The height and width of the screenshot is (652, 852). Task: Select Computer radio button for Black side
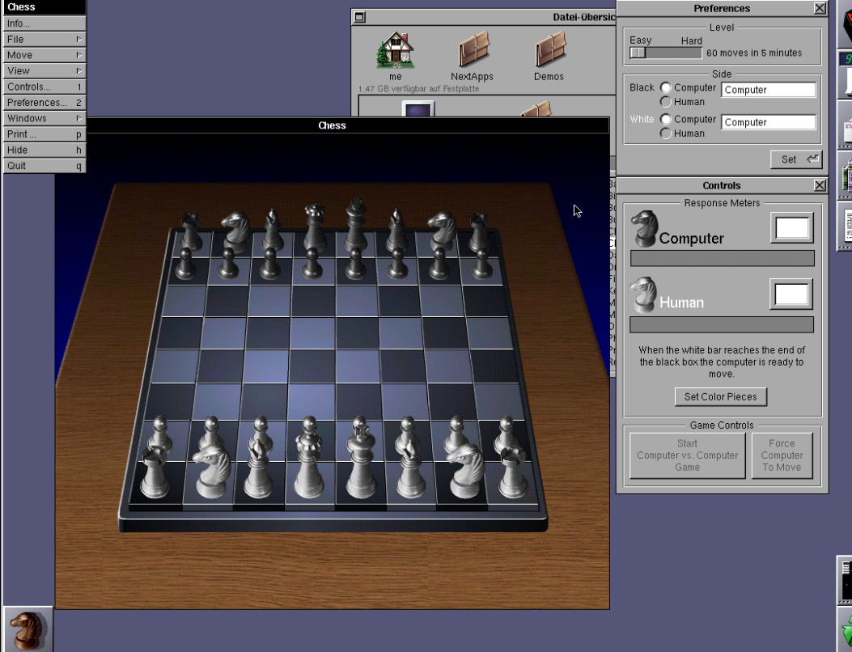[666, 87]
